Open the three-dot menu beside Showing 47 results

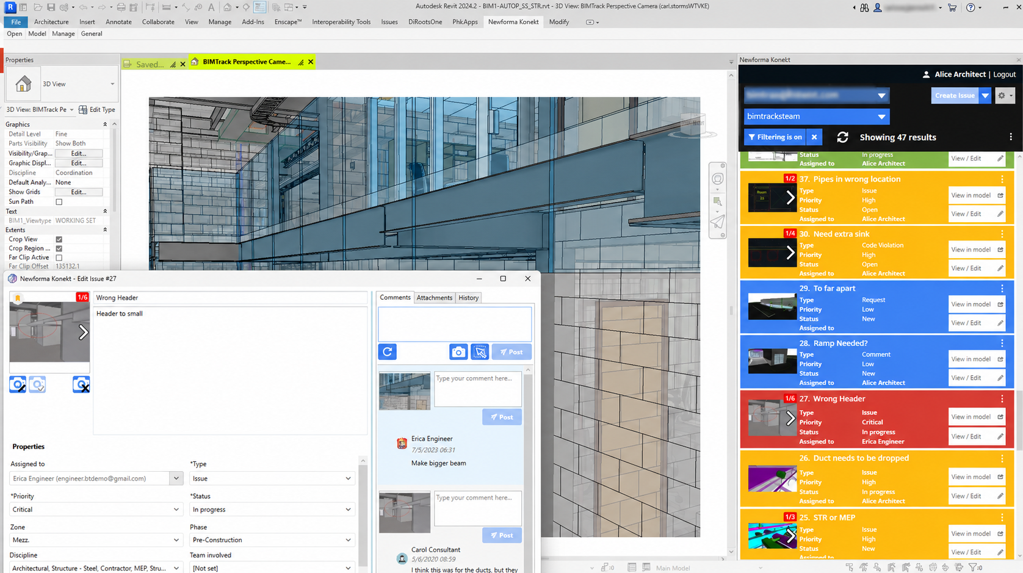pos(1011,137)
